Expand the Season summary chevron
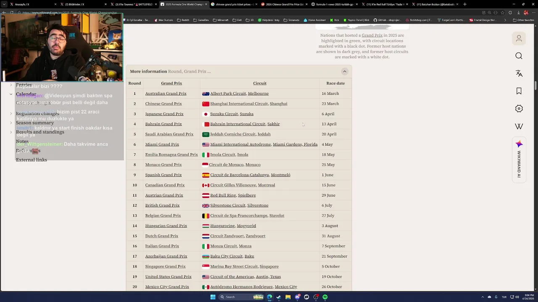The height and width of the screenshot is (302, 538). (x=11, y=123)
